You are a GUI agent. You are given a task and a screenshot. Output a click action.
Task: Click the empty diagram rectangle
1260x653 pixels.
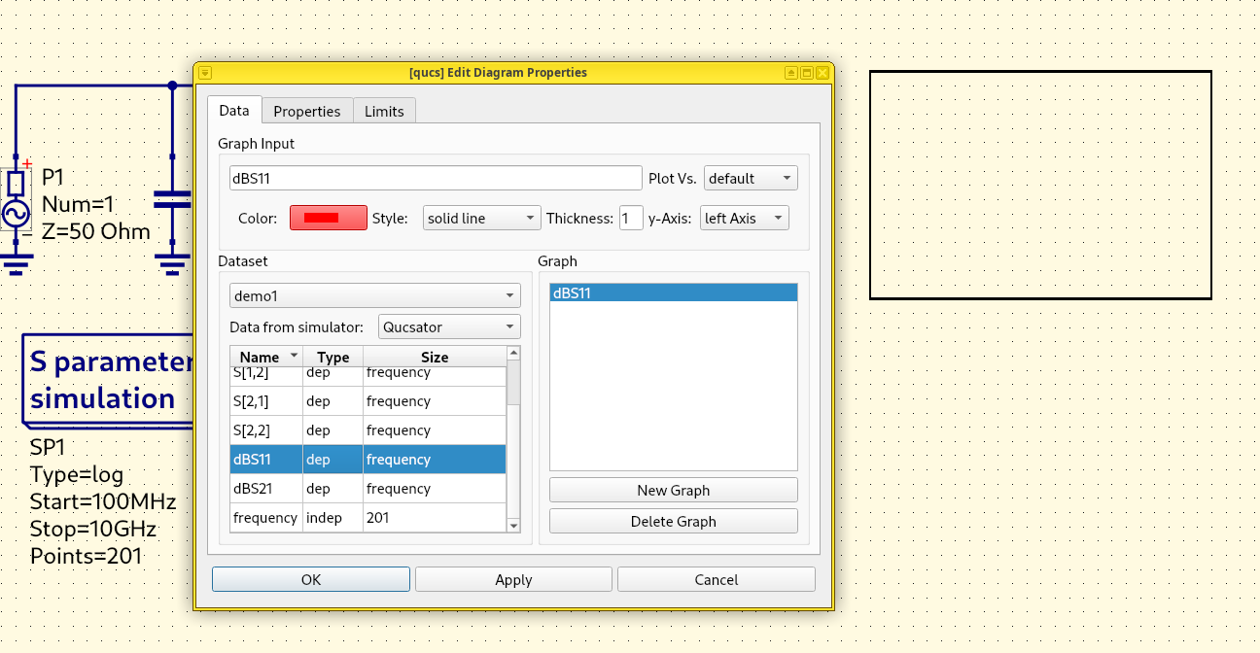pos(1040,185)
